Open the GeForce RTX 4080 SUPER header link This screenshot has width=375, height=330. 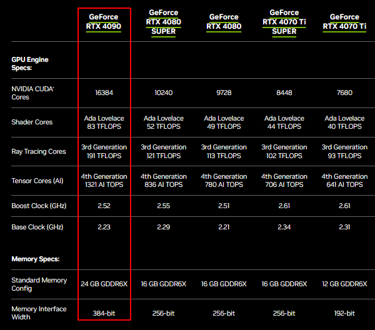163,22
